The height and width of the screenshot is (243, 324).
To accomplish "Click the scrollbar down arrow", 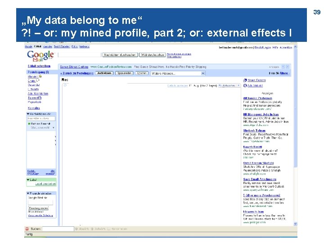I will coord(295,224).
